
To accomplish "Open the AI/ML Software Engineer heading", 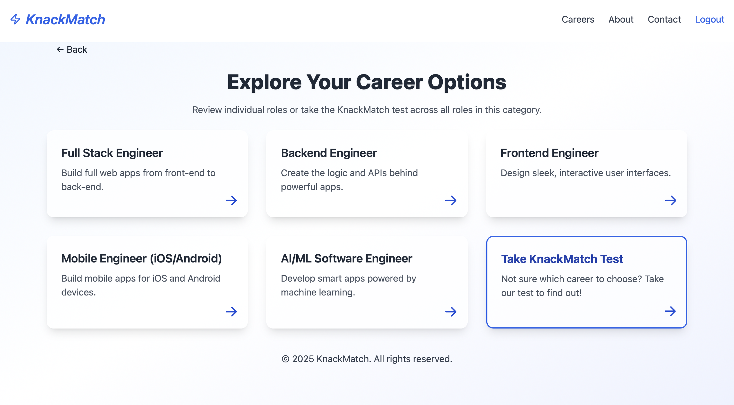I will (x=346, y=258).
